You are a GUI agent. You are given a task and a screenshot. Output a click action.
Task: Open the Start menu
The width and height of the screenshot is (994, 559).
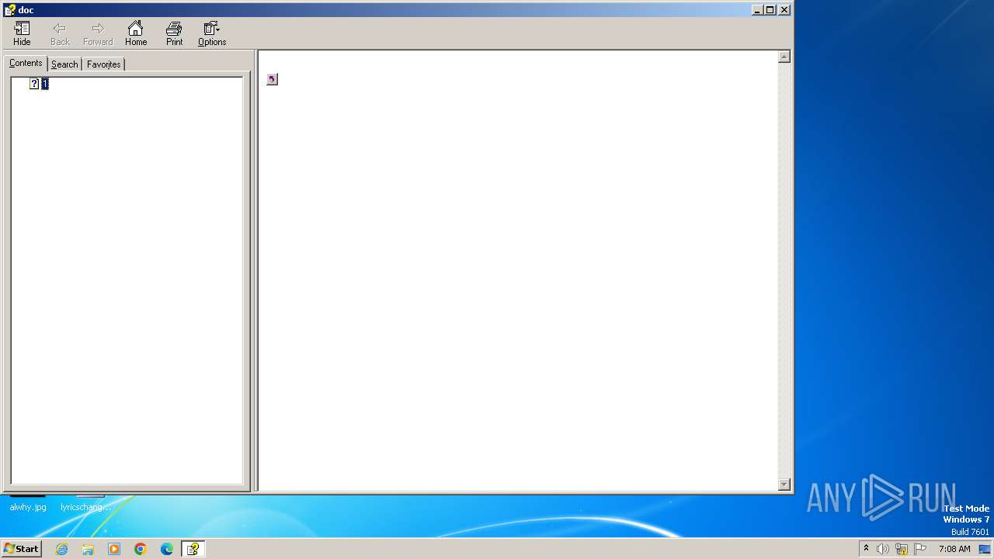click(21, 549)
